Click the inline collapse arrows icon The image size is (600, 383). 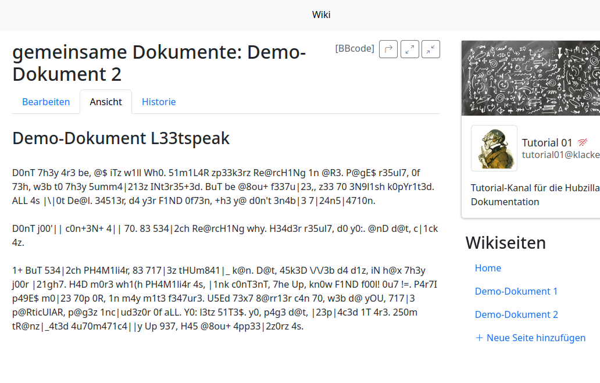click(x=431, y=49)
